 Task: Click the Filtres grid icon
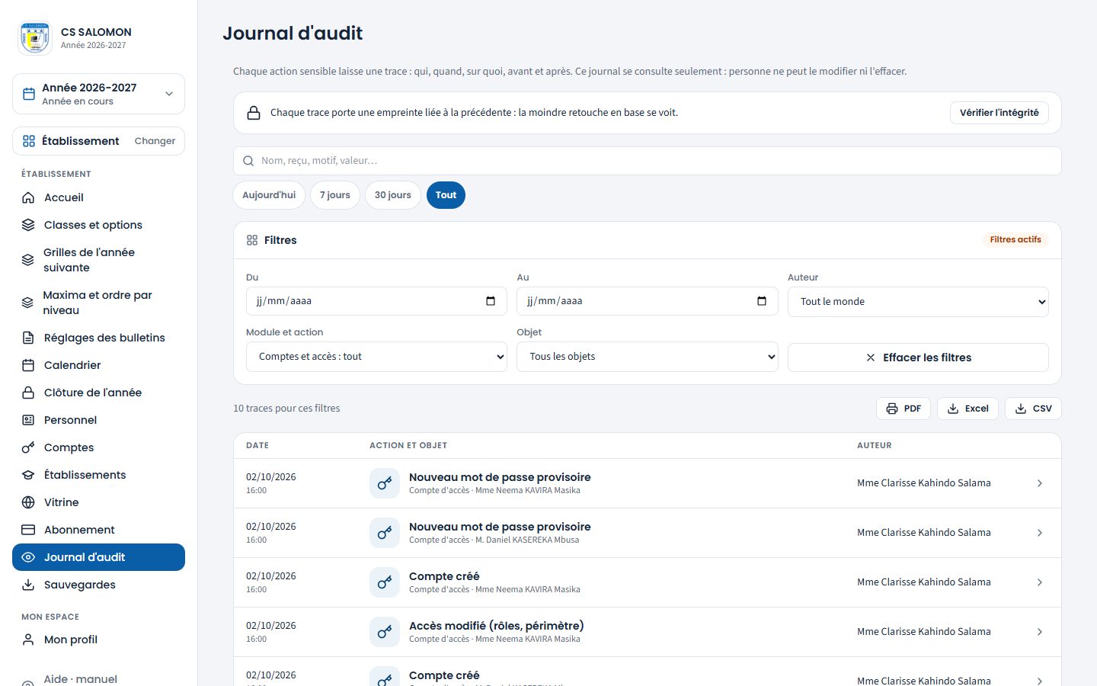click(x=252, y=240)
